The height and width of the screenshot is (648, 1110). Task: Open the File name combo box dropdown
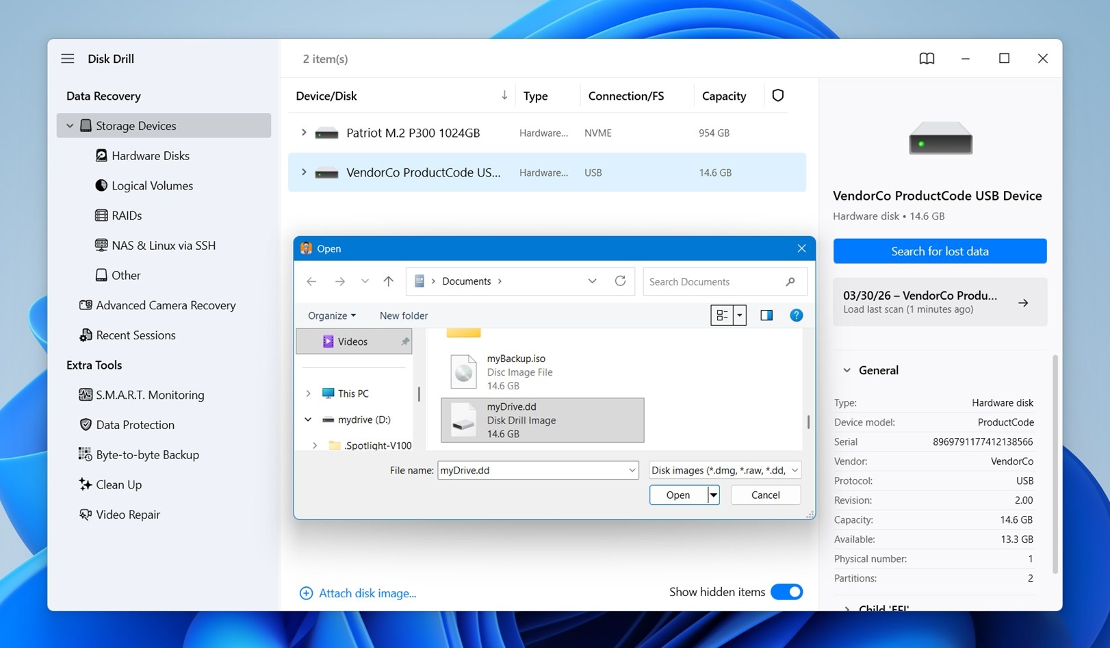point(632,470)
